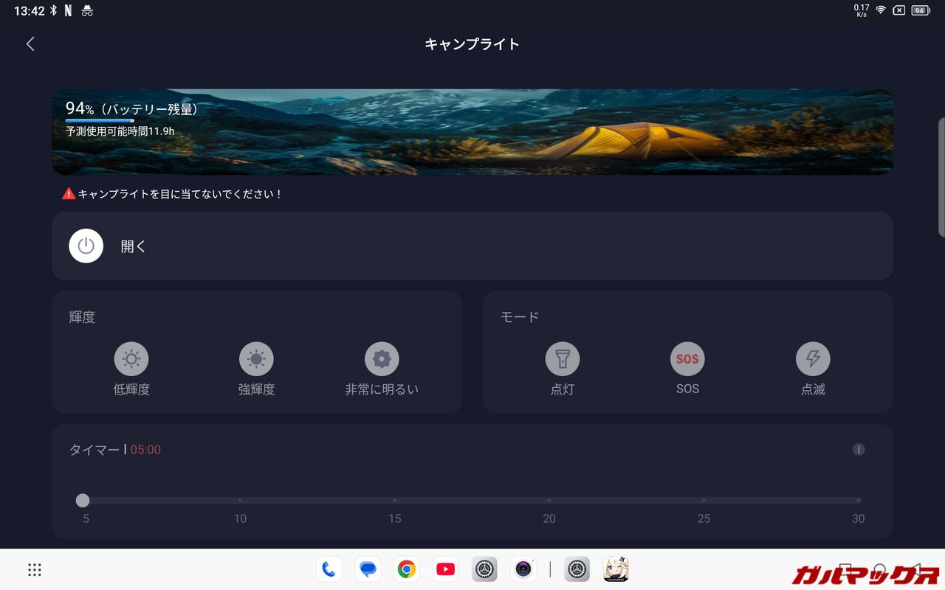Open the app drawer grid icon
Viewport: 945px width, 590px height.
click(x=35, y=569)
